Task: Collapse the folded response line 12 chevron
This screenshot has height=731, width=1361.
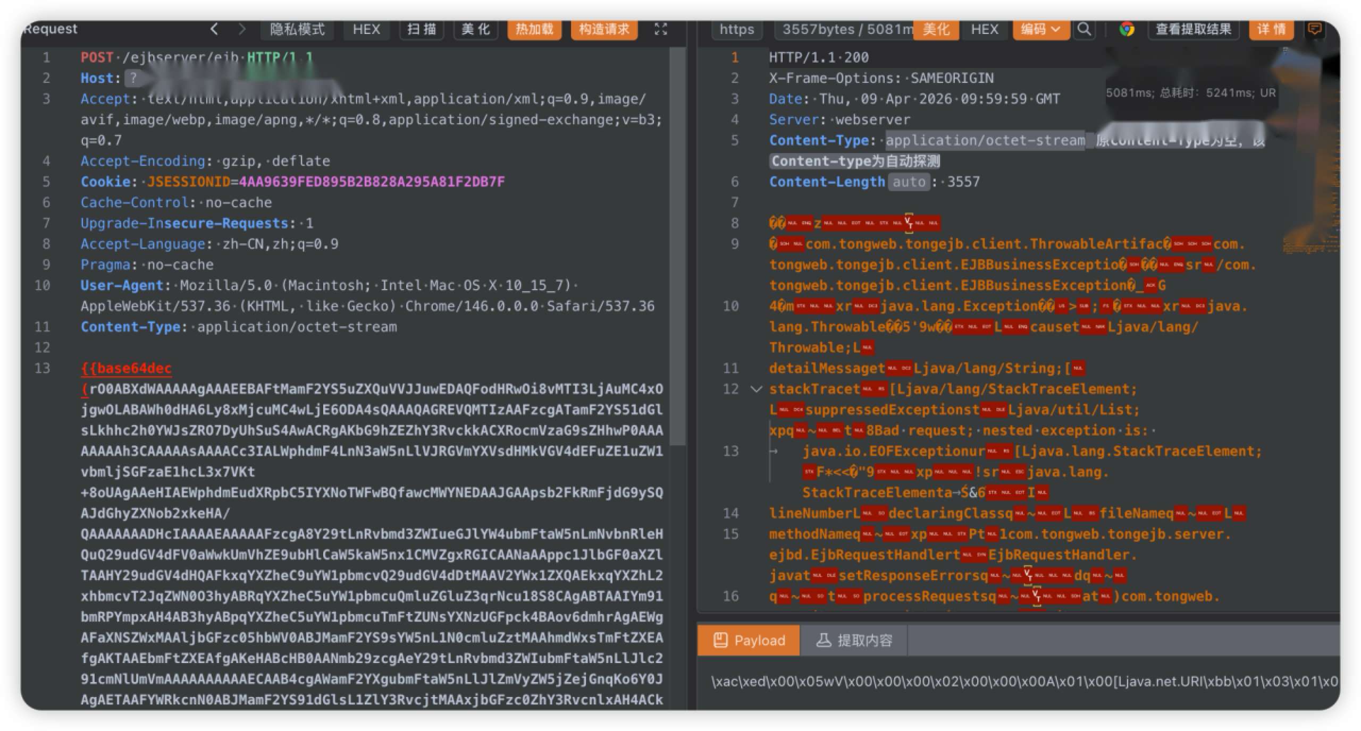Action: click(x=756, y=389)
